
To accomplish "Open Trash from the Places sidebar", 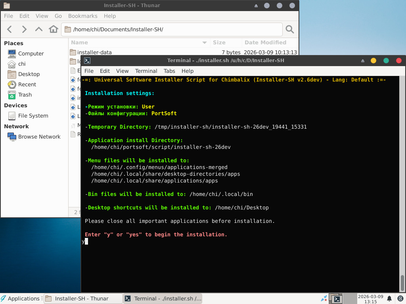I will point(25,95).
